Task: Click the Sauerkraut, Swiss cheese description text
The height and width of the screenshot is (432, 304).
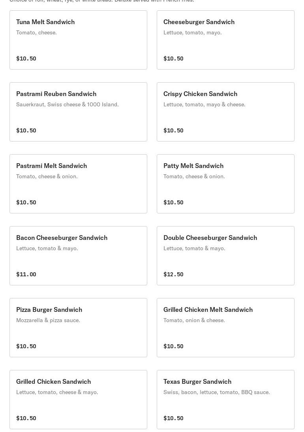Action: (x=68, y=104)
